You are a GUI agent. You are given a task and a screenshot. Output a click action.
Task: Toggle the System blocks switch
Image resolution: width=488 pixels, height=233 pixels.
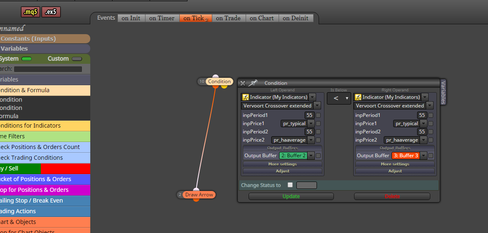(26, 59)
